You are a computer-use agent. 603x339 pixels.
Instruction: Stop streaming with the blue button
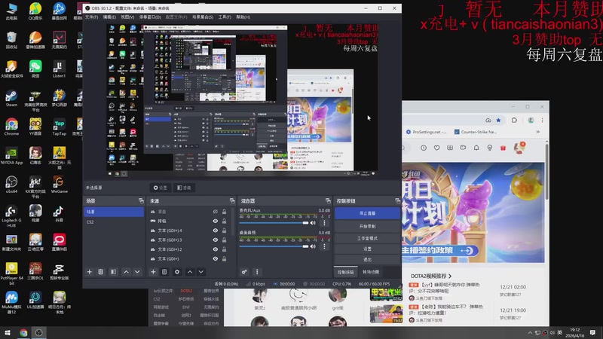pos(367,213)
